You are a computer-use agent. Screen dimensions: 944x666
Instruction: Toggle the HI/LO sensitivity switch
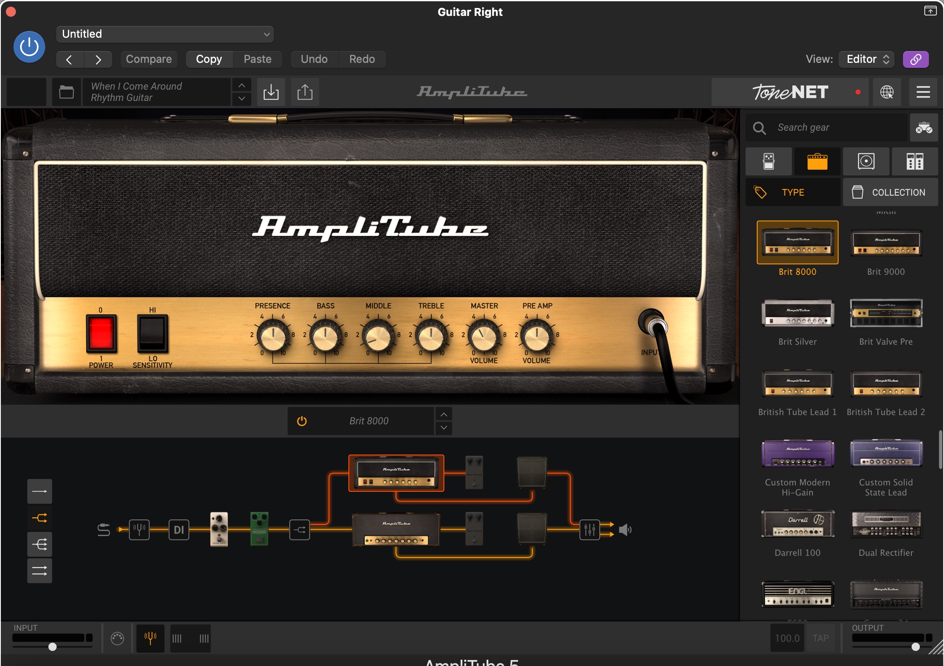(152, 333)
